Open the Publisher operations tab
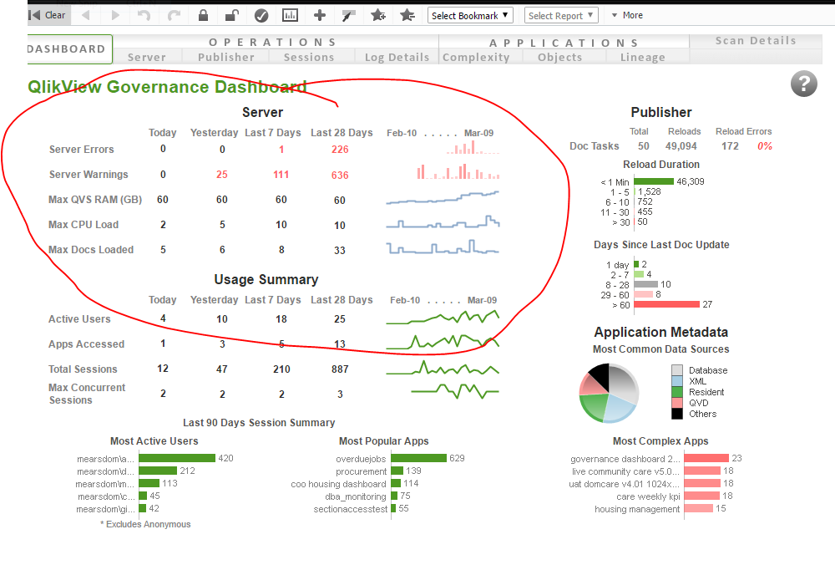The width and height of the screenshot is (835, 565). pos(225,57)
